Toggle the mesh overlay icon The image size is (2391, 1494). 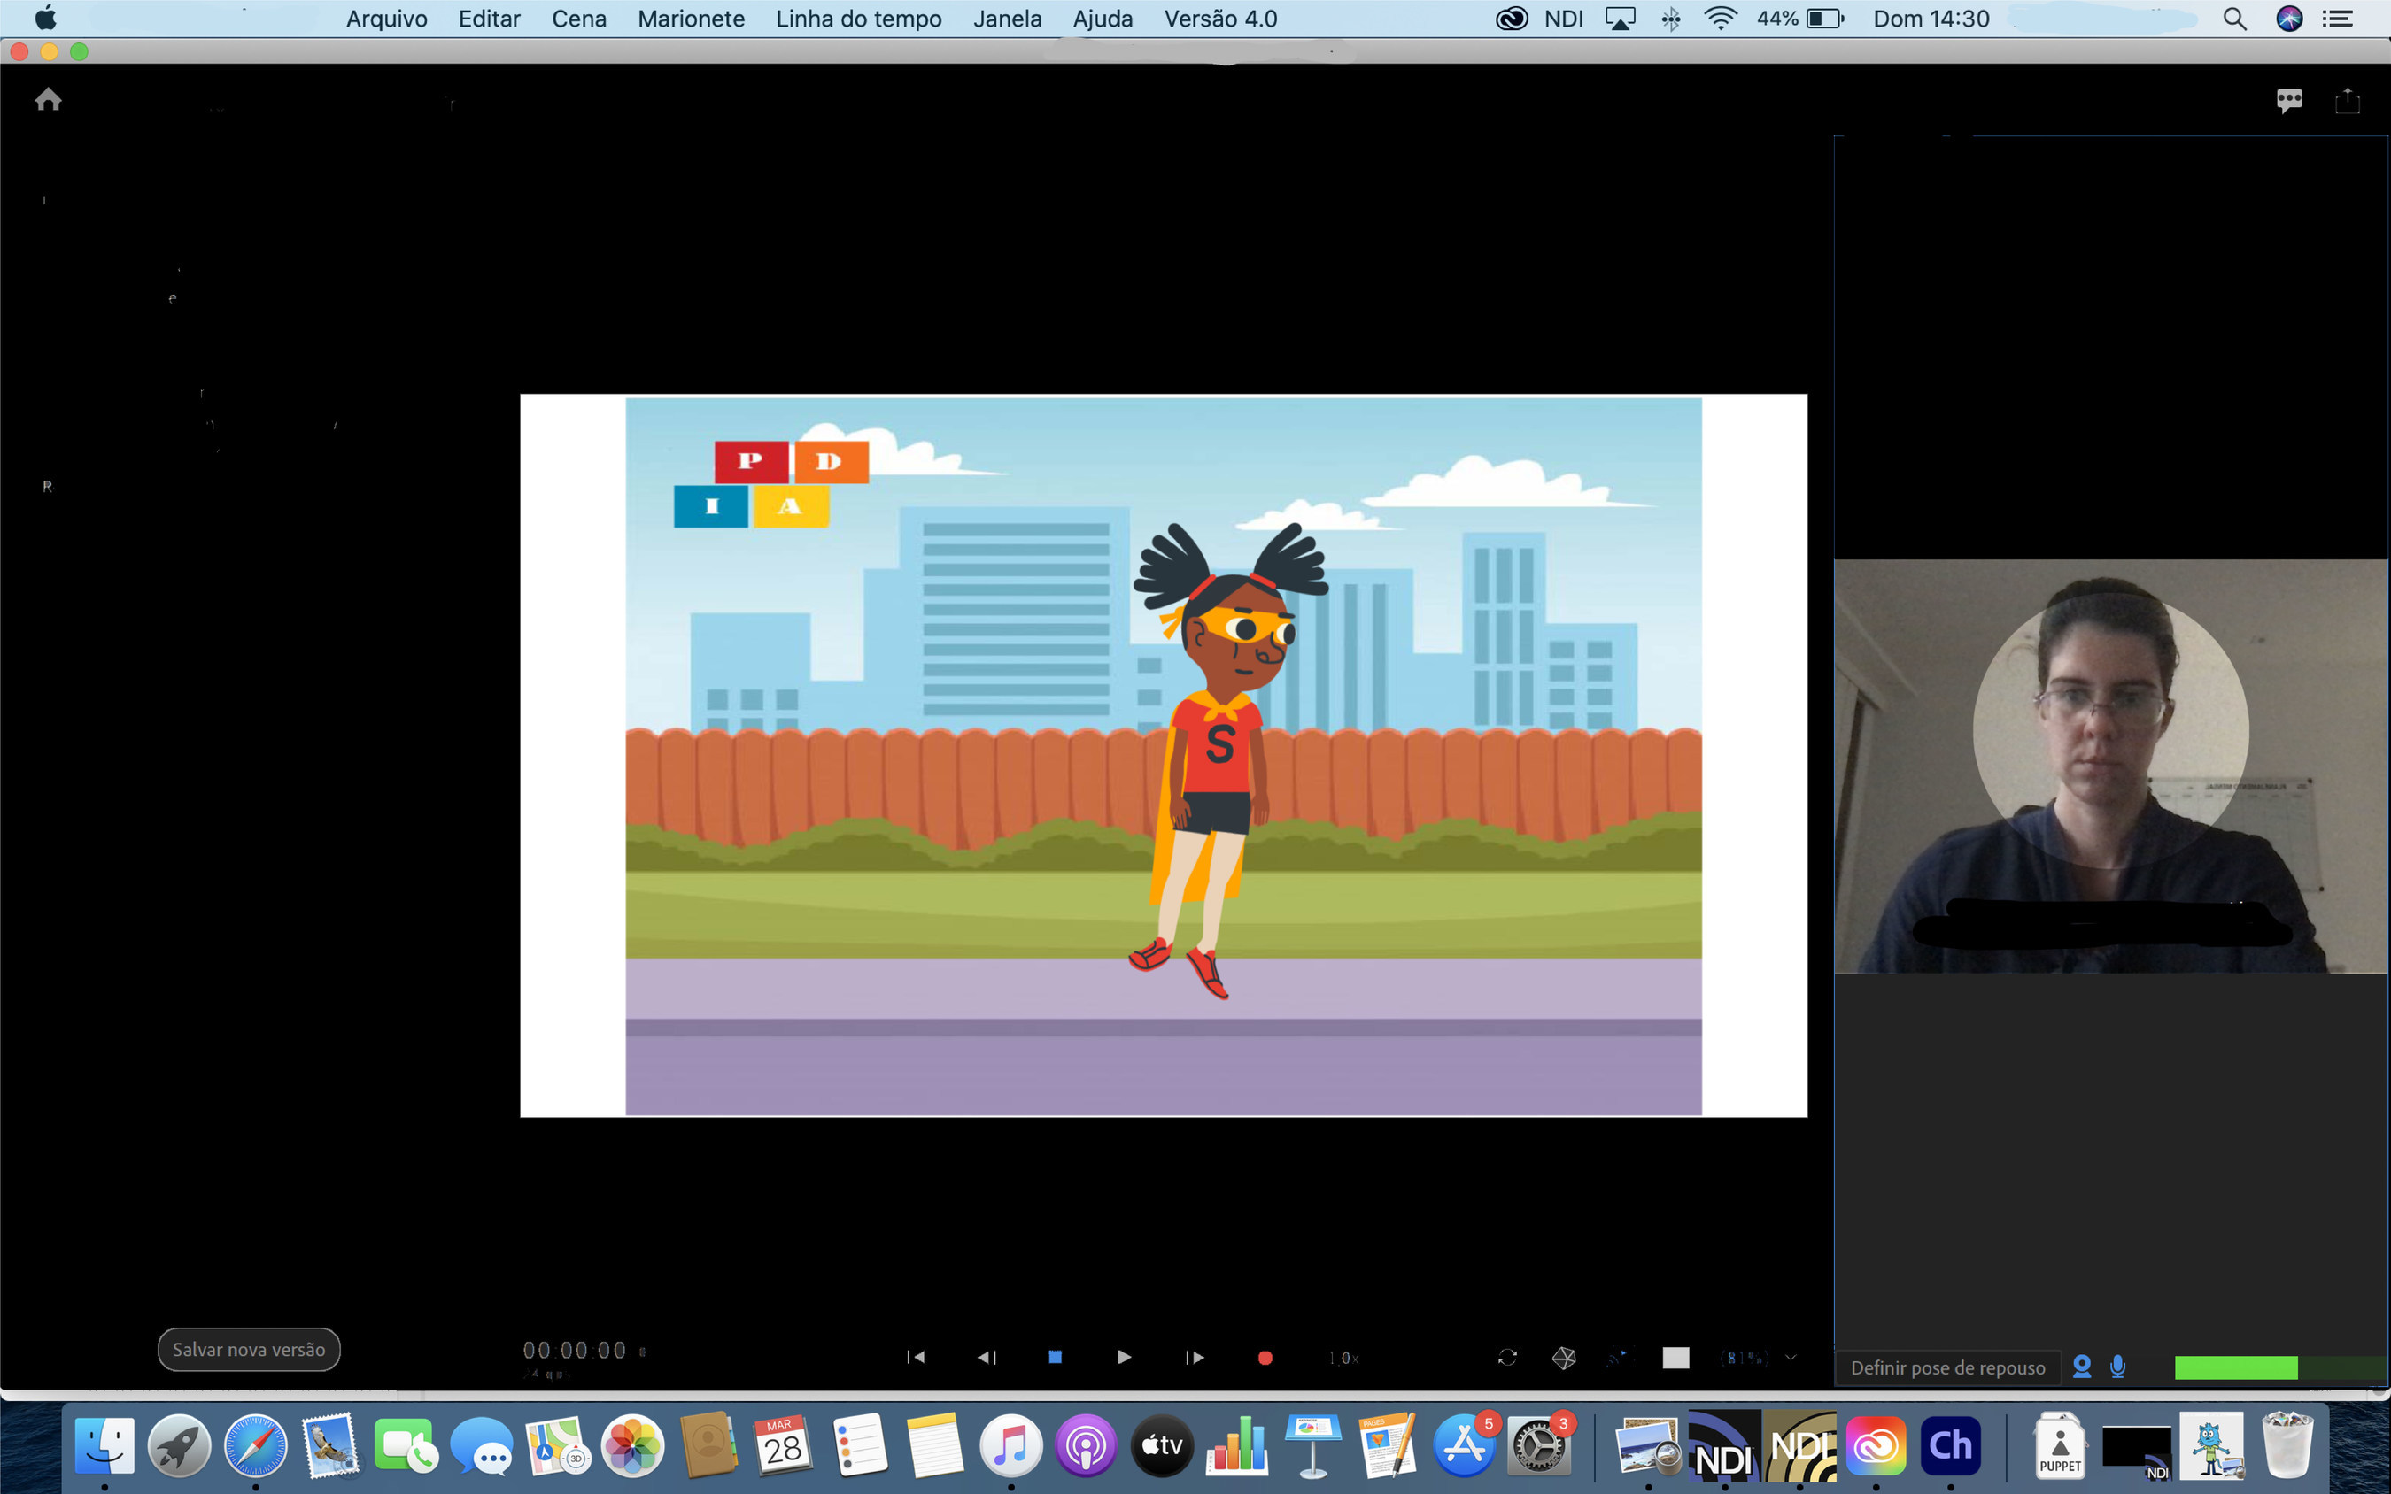[1564, 1358]
